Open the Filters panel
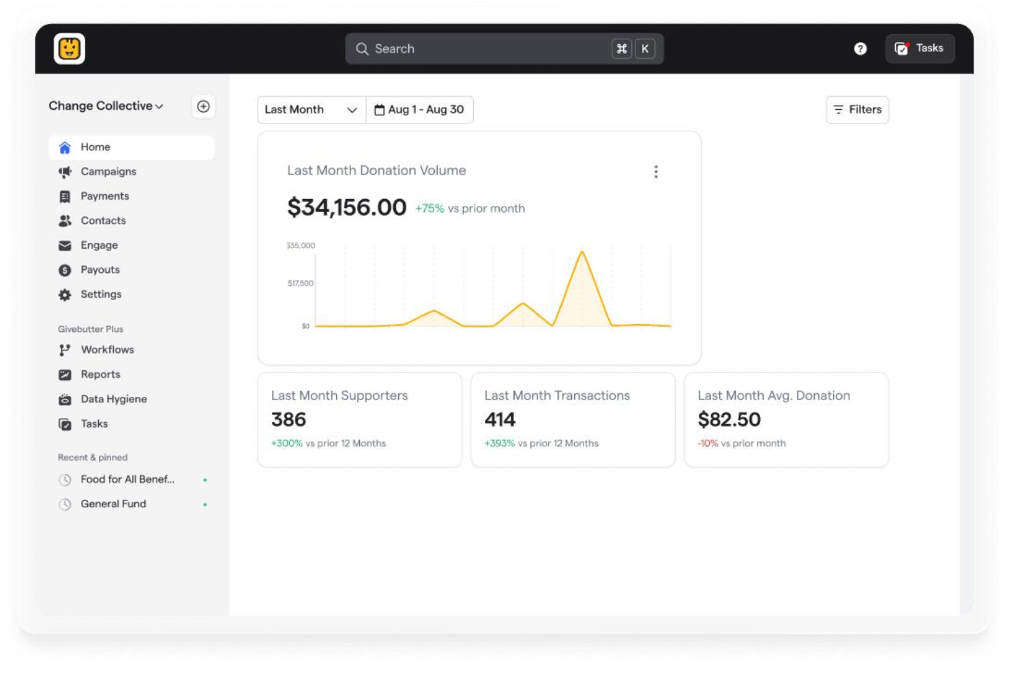1009x673 pixels. 857,109
